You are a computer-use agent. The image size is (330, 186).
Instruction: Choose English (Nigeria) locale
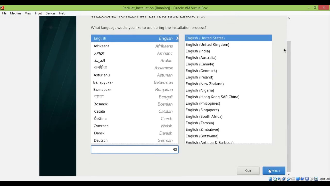[x=228, y=90]
